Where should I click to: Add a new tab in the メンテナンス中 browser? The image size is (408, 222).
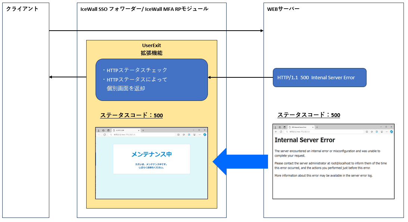coord(143,130)
